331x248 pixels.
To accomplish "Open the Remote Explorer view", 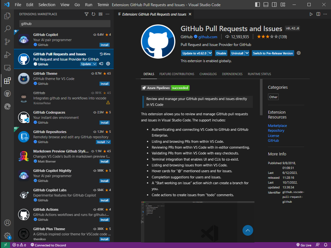I will click(x=7, y=68).
